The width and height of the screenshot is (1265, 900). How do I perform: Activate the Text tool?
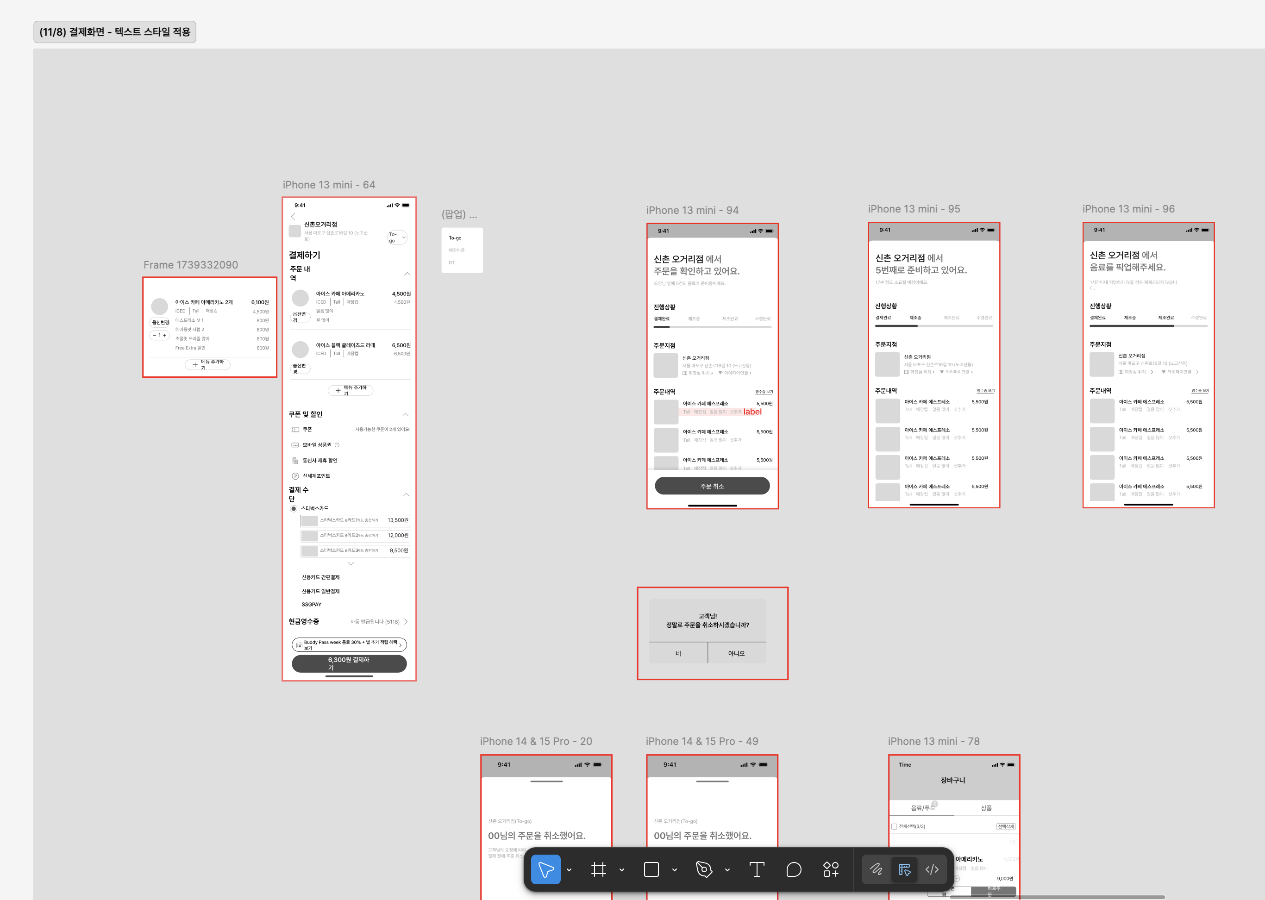757,869
